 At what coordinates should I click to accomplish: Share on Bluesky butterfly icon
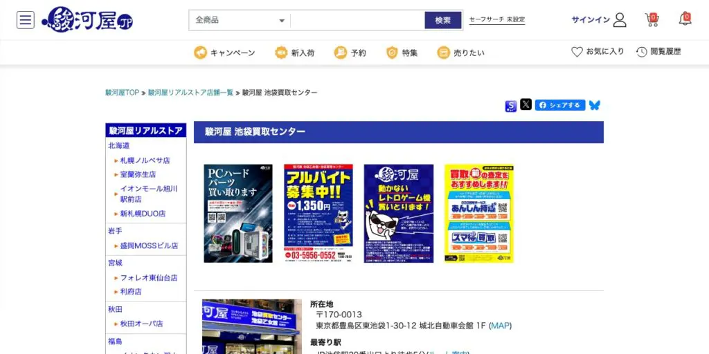coord(595,105)
